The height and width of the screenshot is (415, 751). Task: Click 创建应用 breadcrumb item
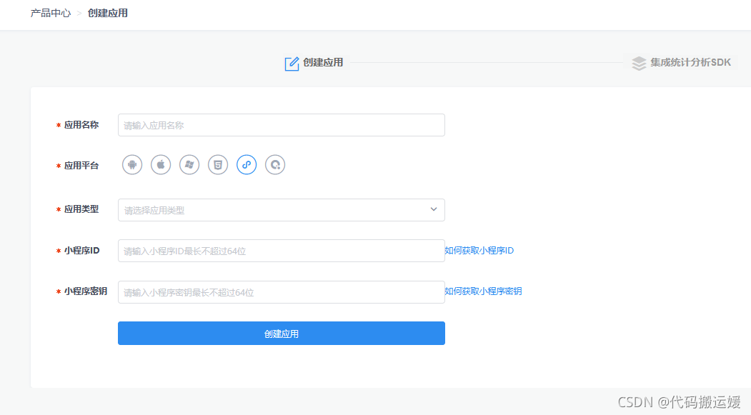[x=108, y=13]
